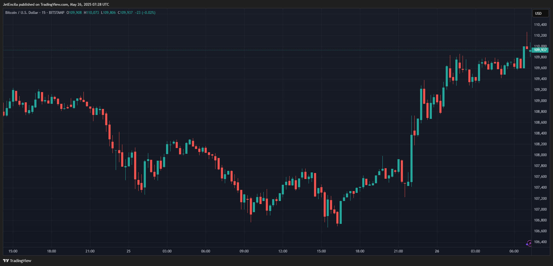This screenshot has width=553, height=266.
Task: Click date marker 26 on time axis
Action: click(x=437, y=251)
